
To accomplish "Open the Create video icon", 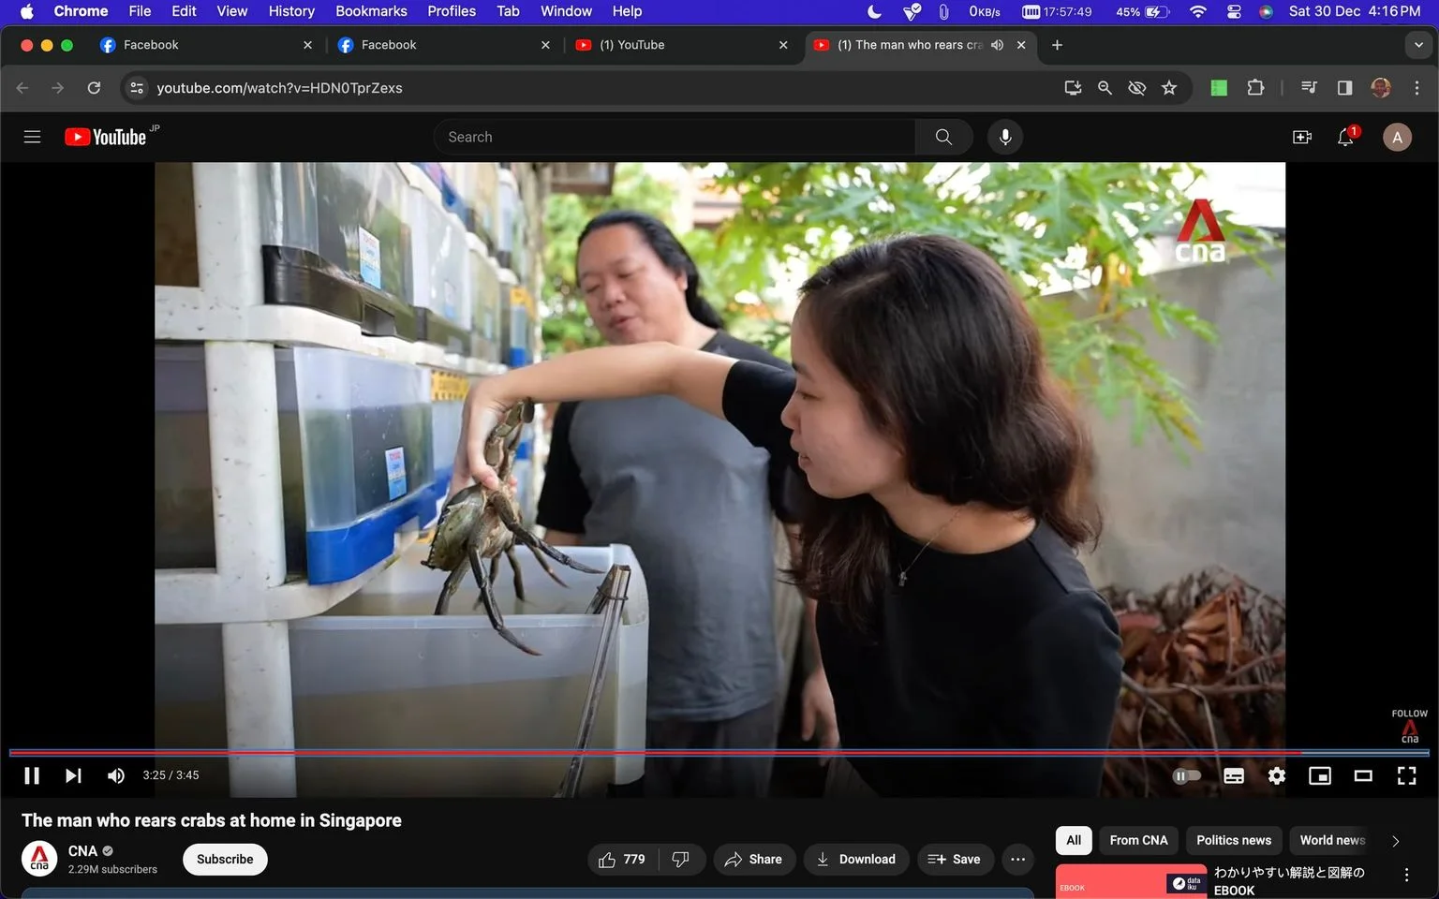I will [1302, 137].
